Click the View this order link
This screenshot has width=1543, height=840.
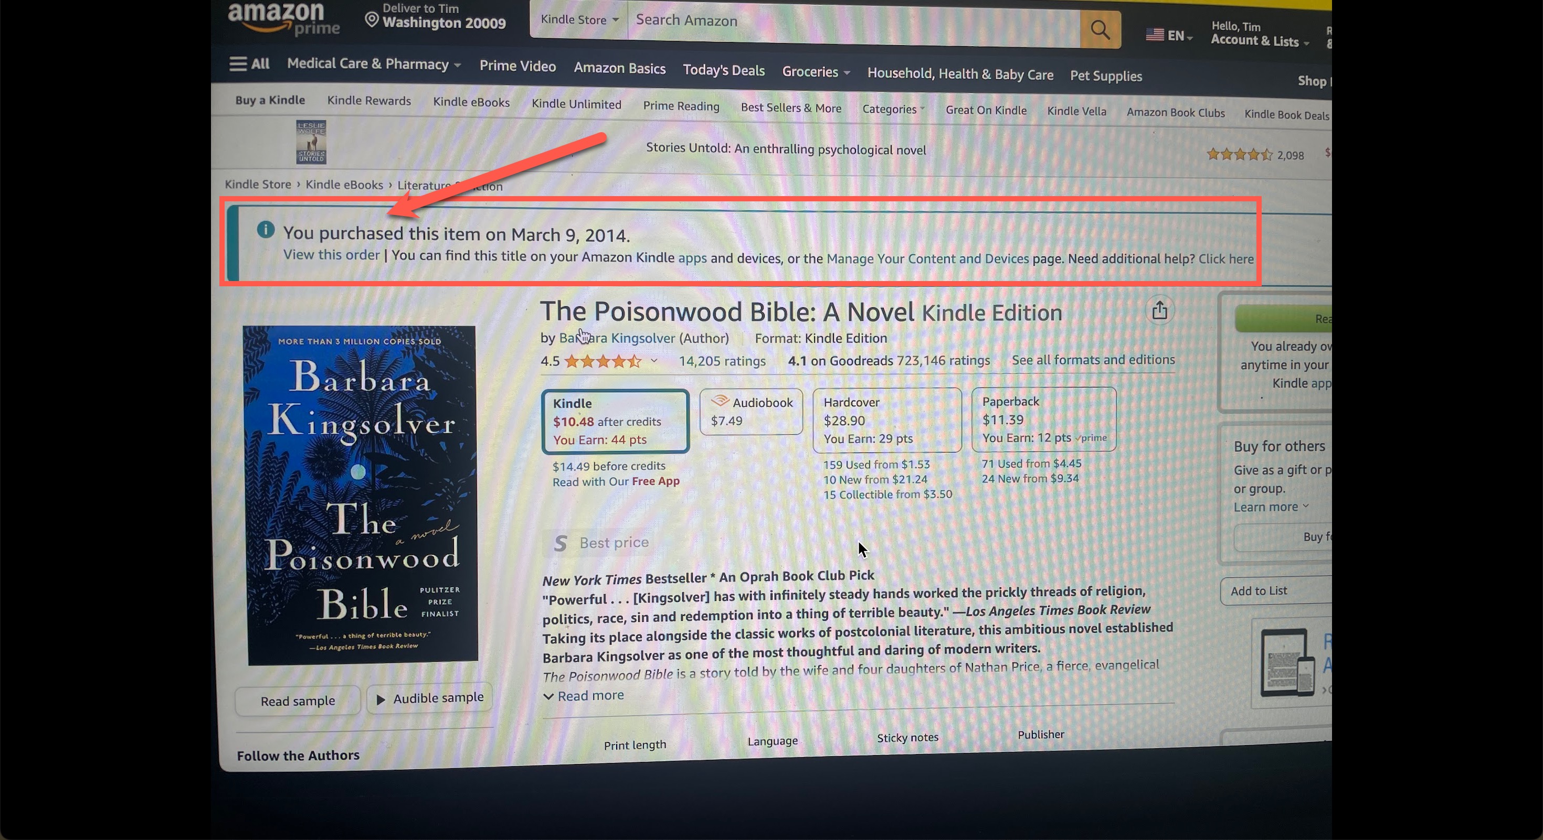point(331,254)
